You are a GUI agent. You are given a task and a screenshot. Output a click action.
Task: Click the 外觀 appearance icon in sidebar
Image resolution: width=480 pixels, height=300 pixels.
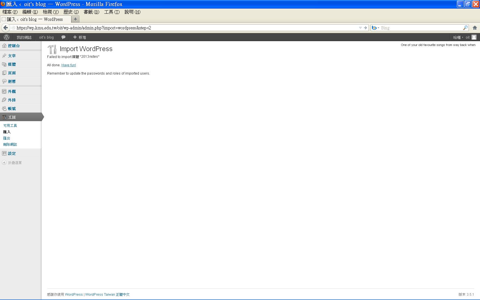click(x=4, y=91)
